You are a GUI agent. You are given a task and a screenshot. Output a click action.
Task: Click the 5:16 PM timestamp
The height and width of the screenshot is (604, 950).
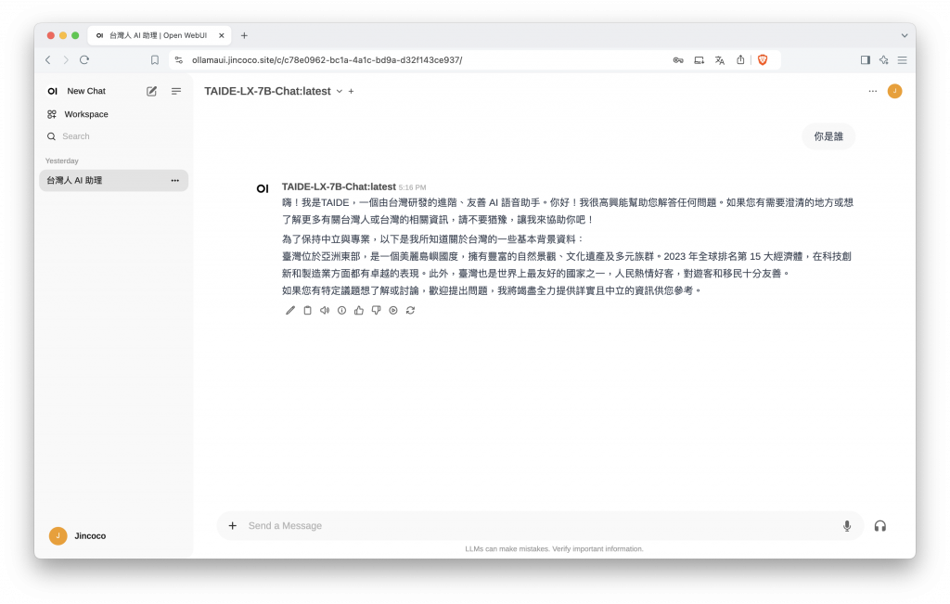coord(412,187)
